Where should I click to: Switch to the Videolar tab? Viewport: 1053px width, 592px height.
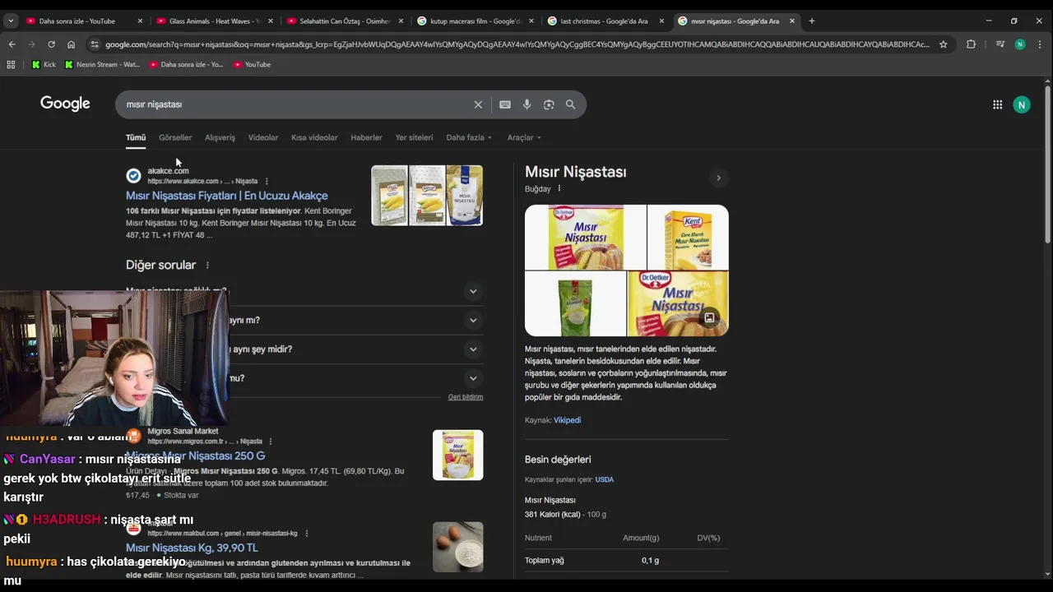pyautogui.click(x=263, y=137)
